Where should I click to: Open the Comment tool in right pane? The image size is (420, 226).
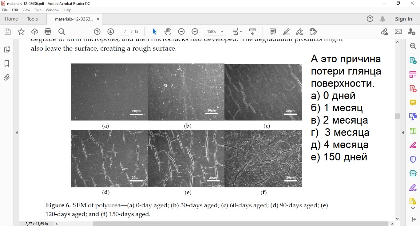(x=413, y=103)
